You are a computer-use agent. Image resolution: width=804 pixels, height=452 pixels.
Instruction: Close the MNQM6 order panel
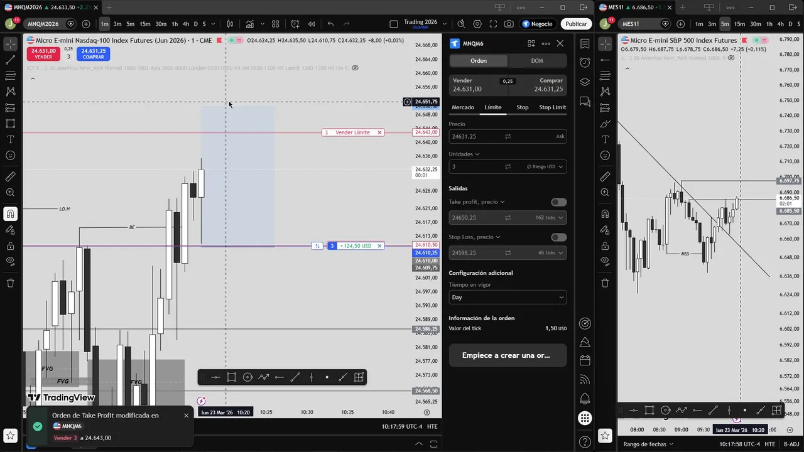(560, 43)
